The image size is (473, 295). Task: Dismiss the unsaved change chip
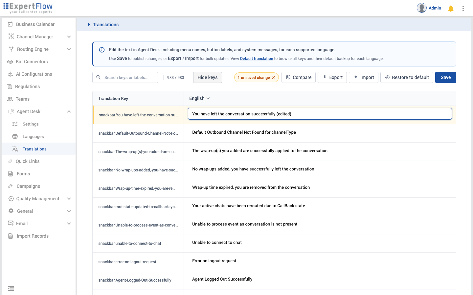click(x=274, y=77)
